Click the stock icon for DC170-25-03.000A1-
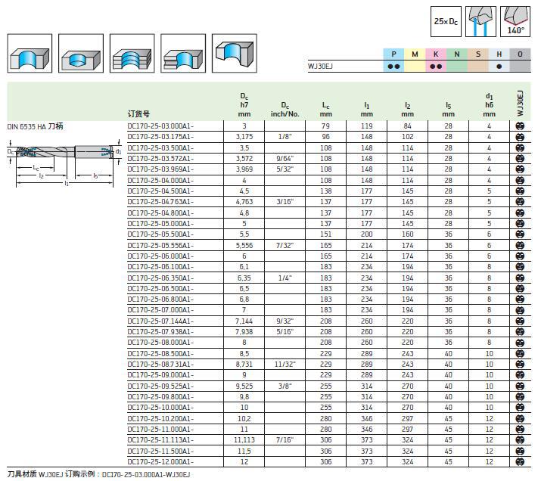The height and width of the screenshot is (481, 538). coord(520,126)
